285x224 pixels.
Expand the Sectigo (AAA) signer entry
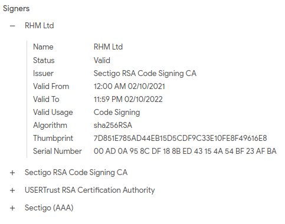pyautogui.click(x=12, y=208)
